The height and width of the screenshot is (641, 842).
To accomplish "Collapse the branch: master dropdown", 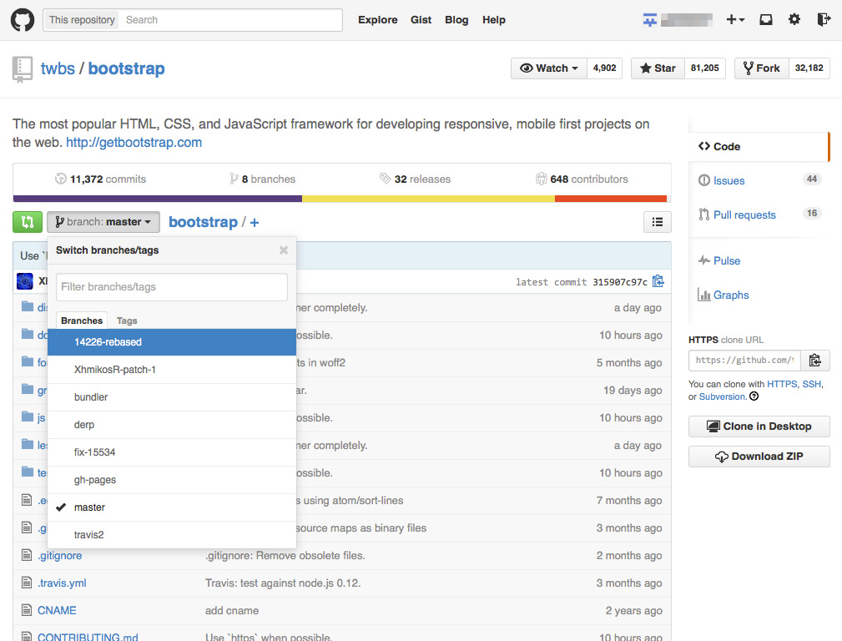I will pyautogui.click(x=103, y=222).
